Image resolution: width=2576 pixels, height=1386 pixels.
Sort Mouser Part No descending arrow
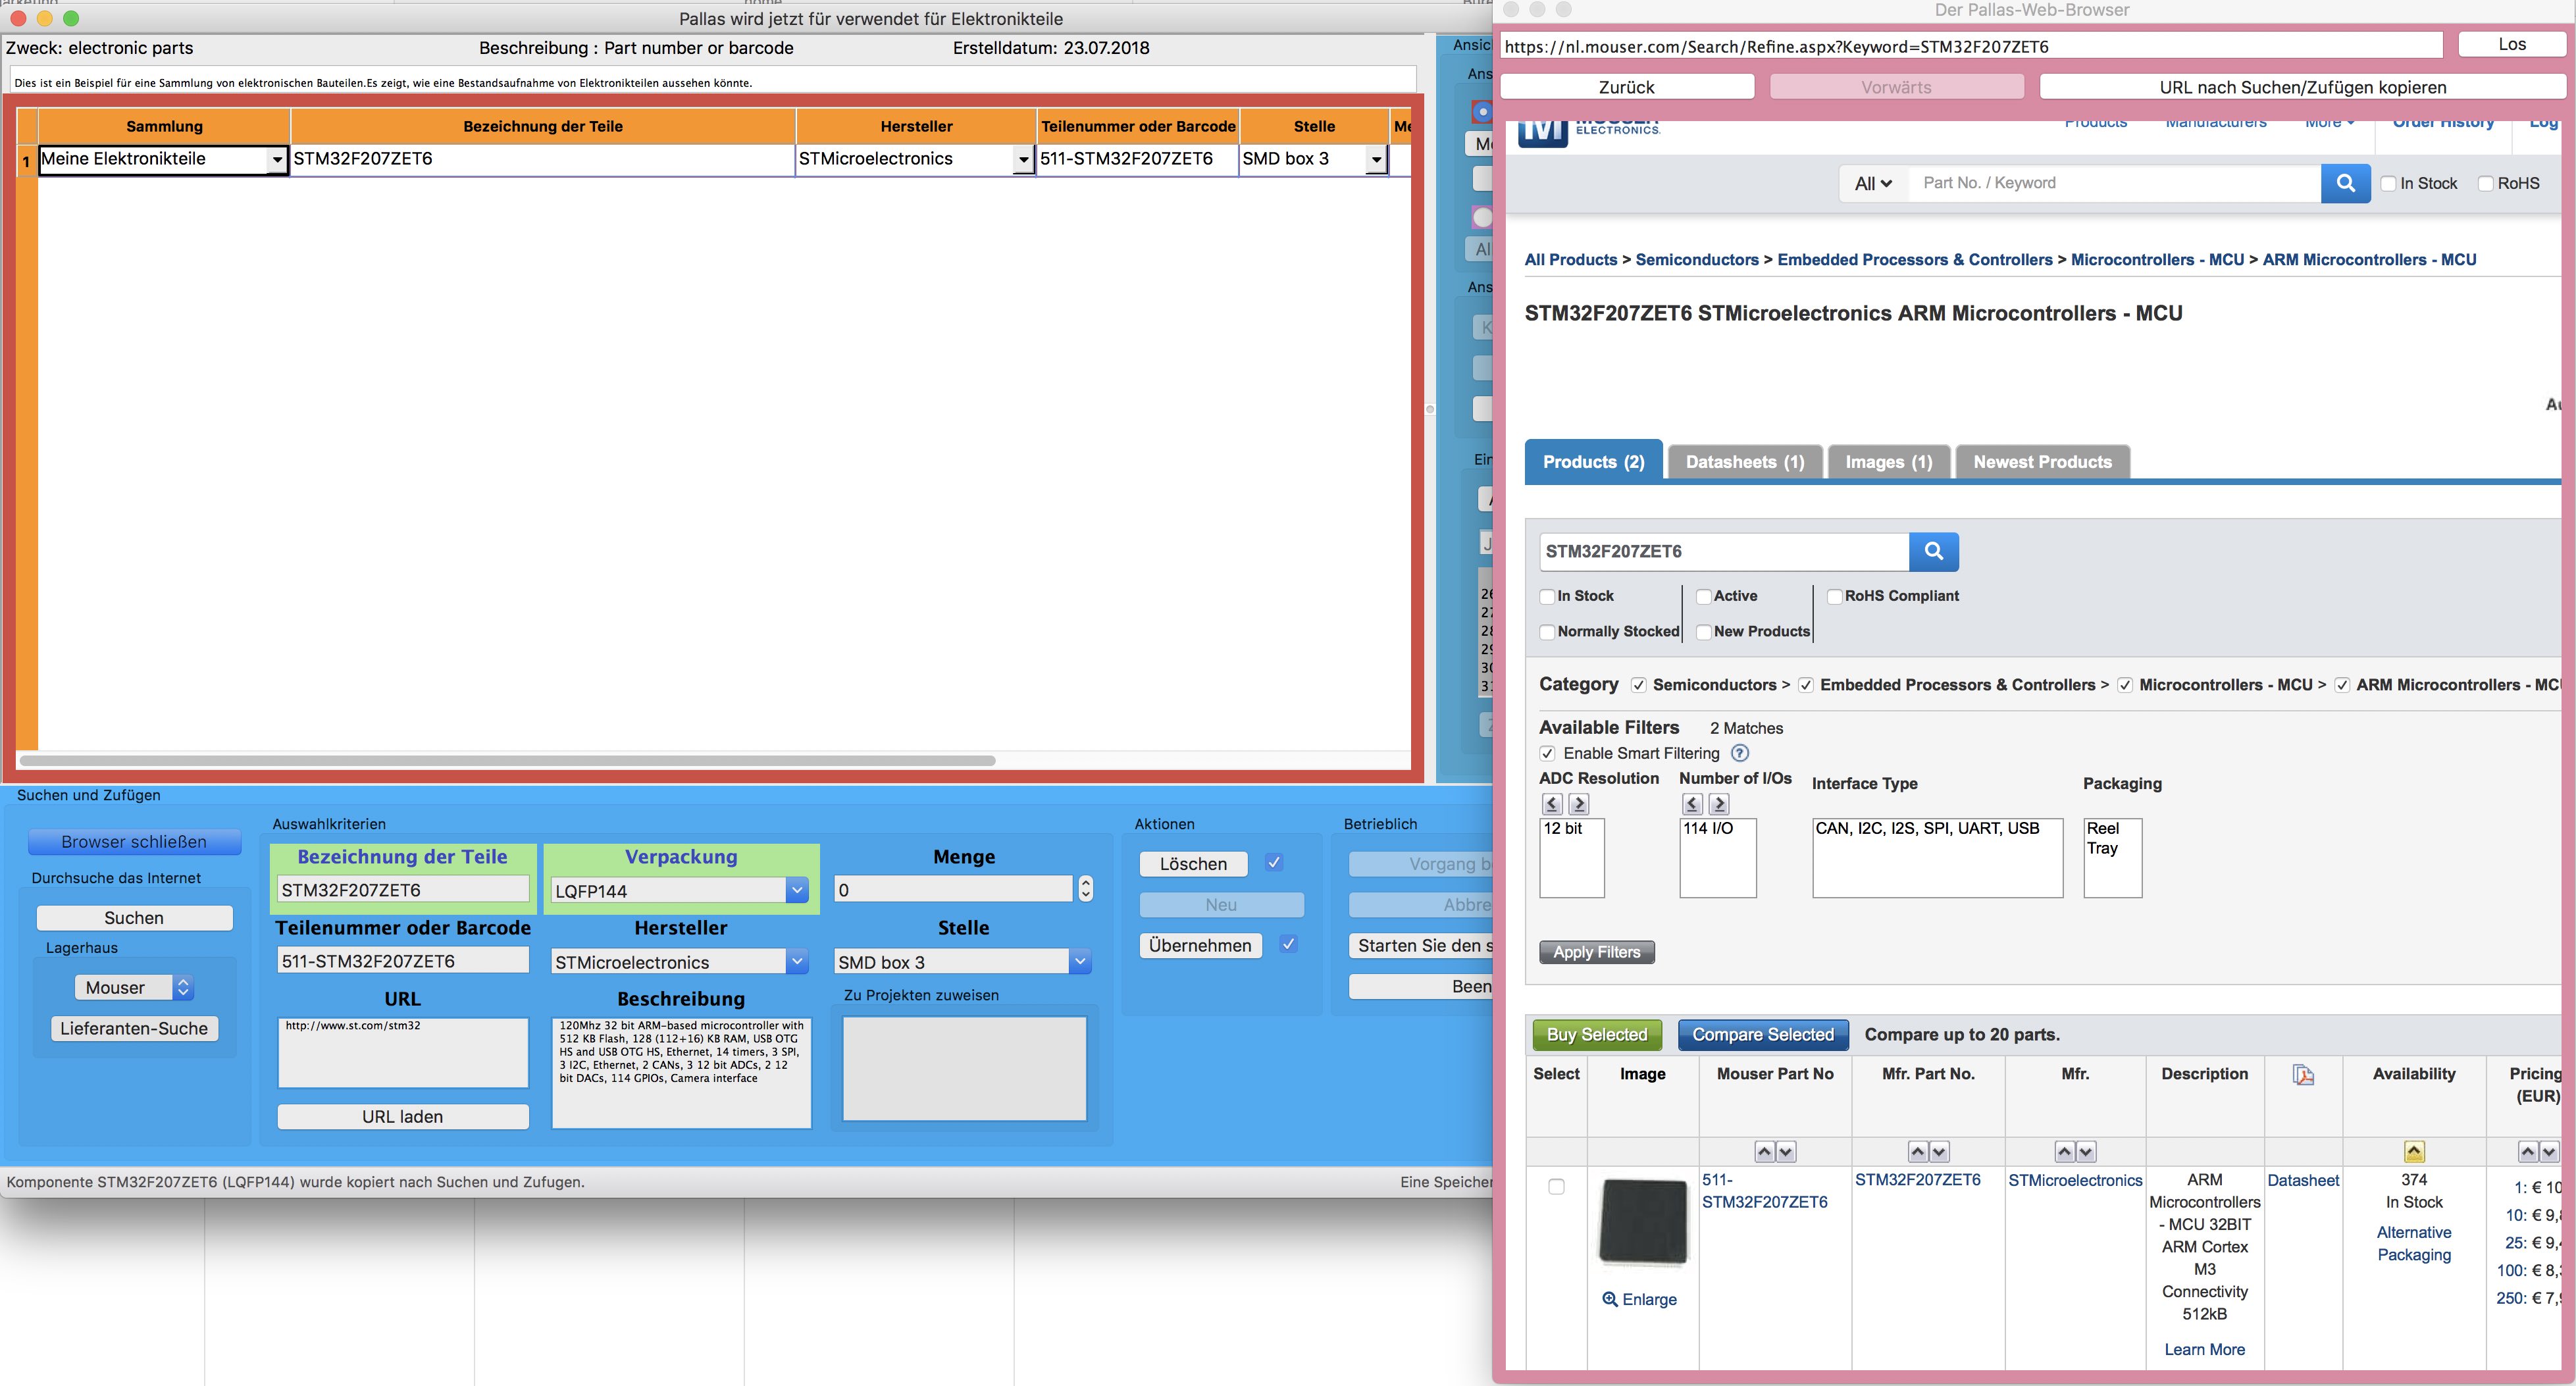[x=1786, y=1152]
